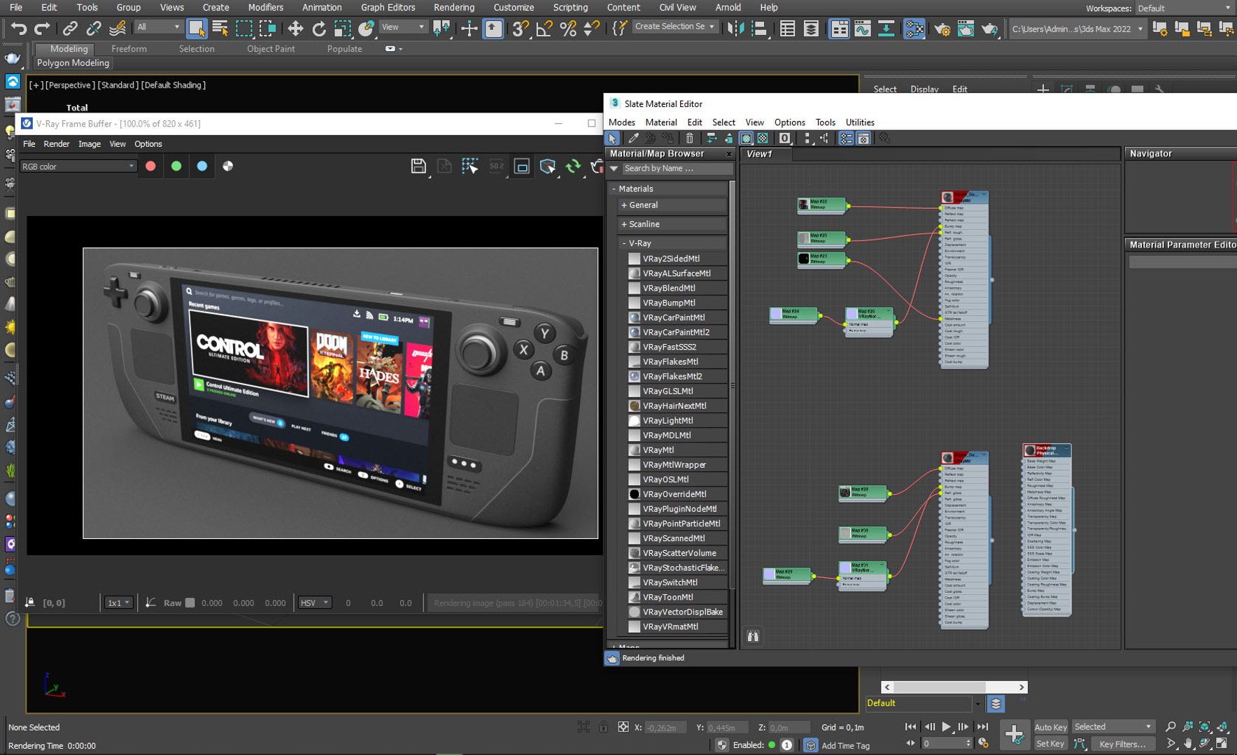Click the Render Production teapot icon

(989, 29)
